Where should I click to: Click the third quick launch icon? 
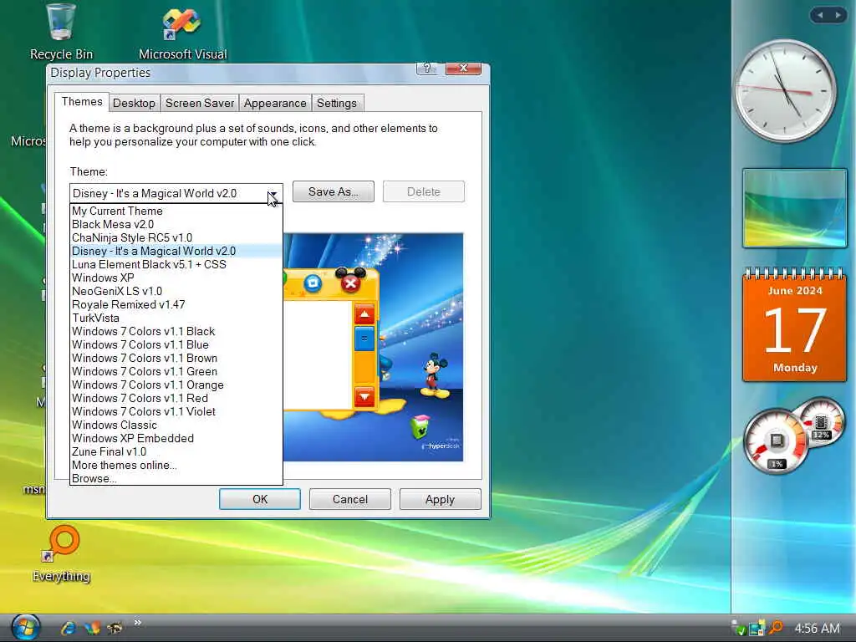(114, 628)
